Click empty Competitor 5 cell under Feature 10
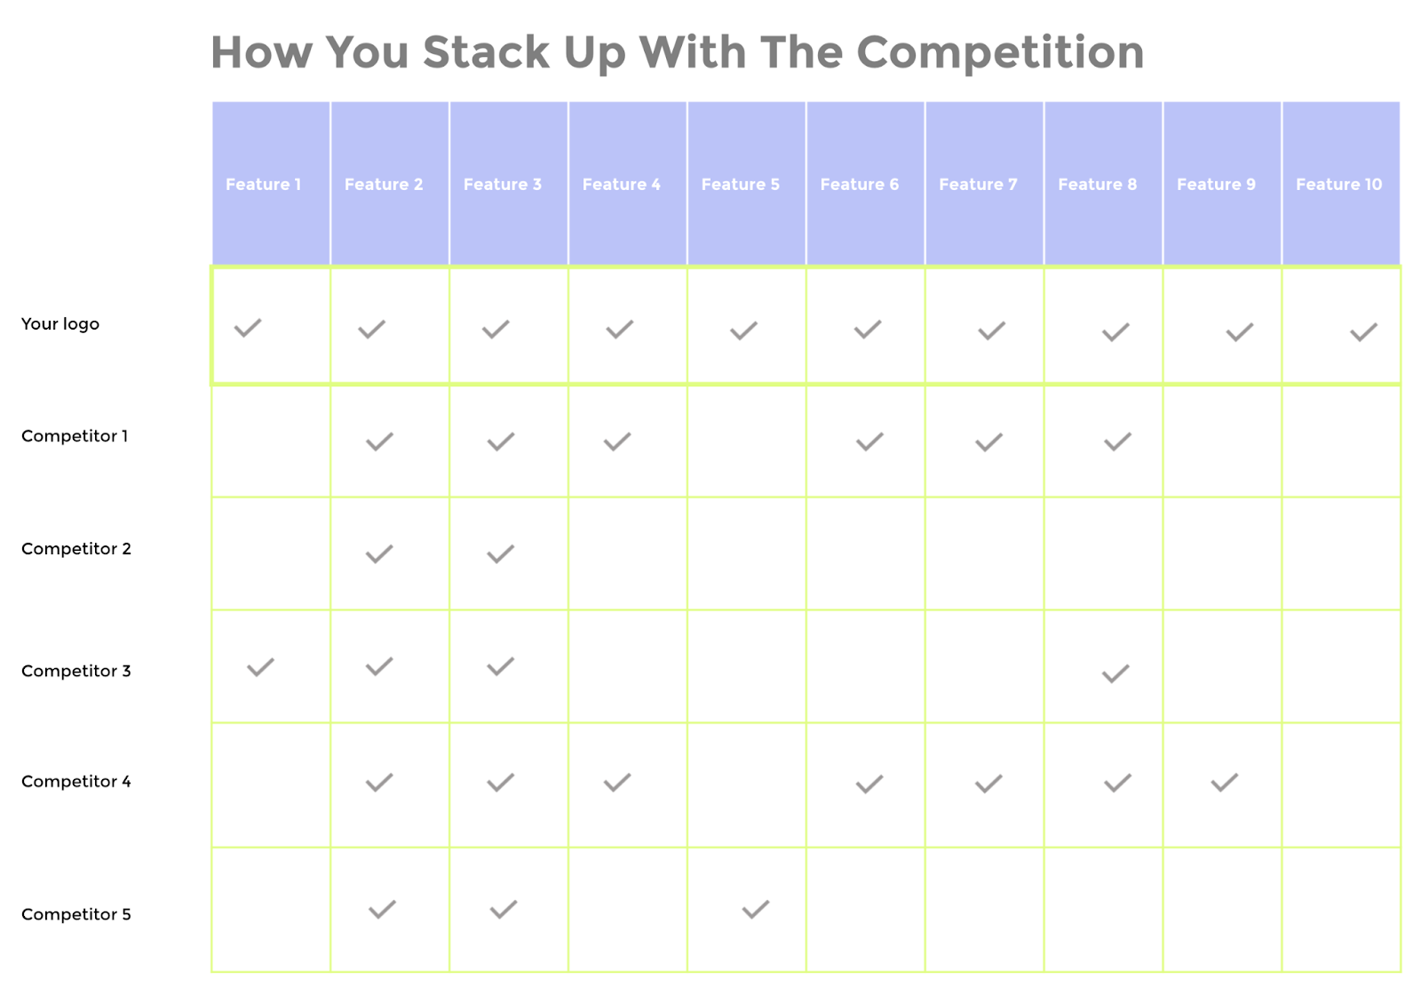Screen dimensions: 1421x995 [1341, 910]
